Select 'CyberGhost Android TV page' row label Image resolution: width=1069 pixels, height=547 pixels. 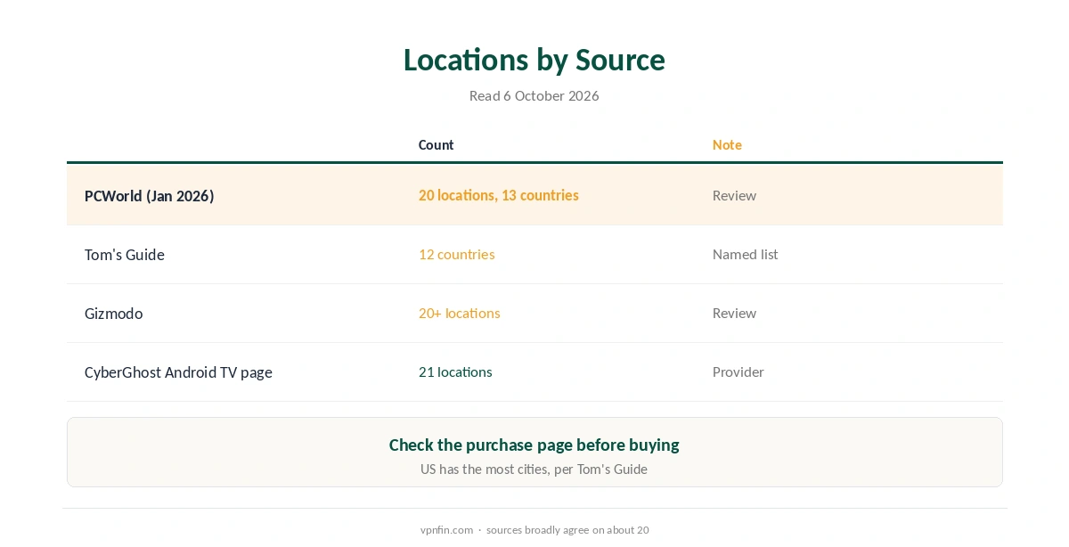click(x=178, y=371)
